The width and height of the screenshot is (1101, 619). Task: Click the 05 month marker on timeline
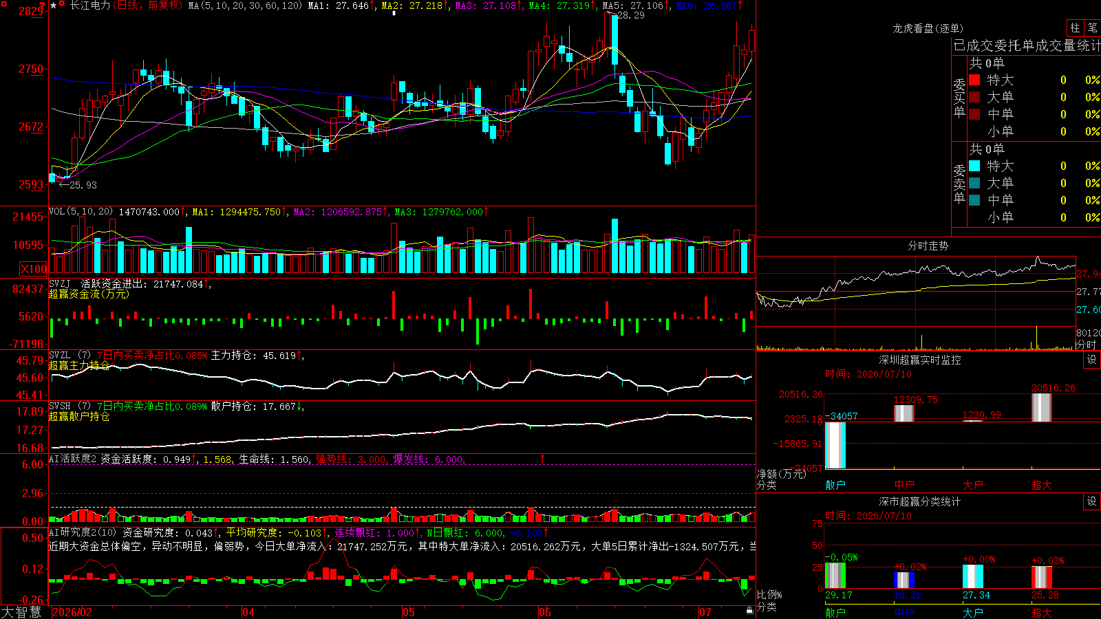point(409,611)
